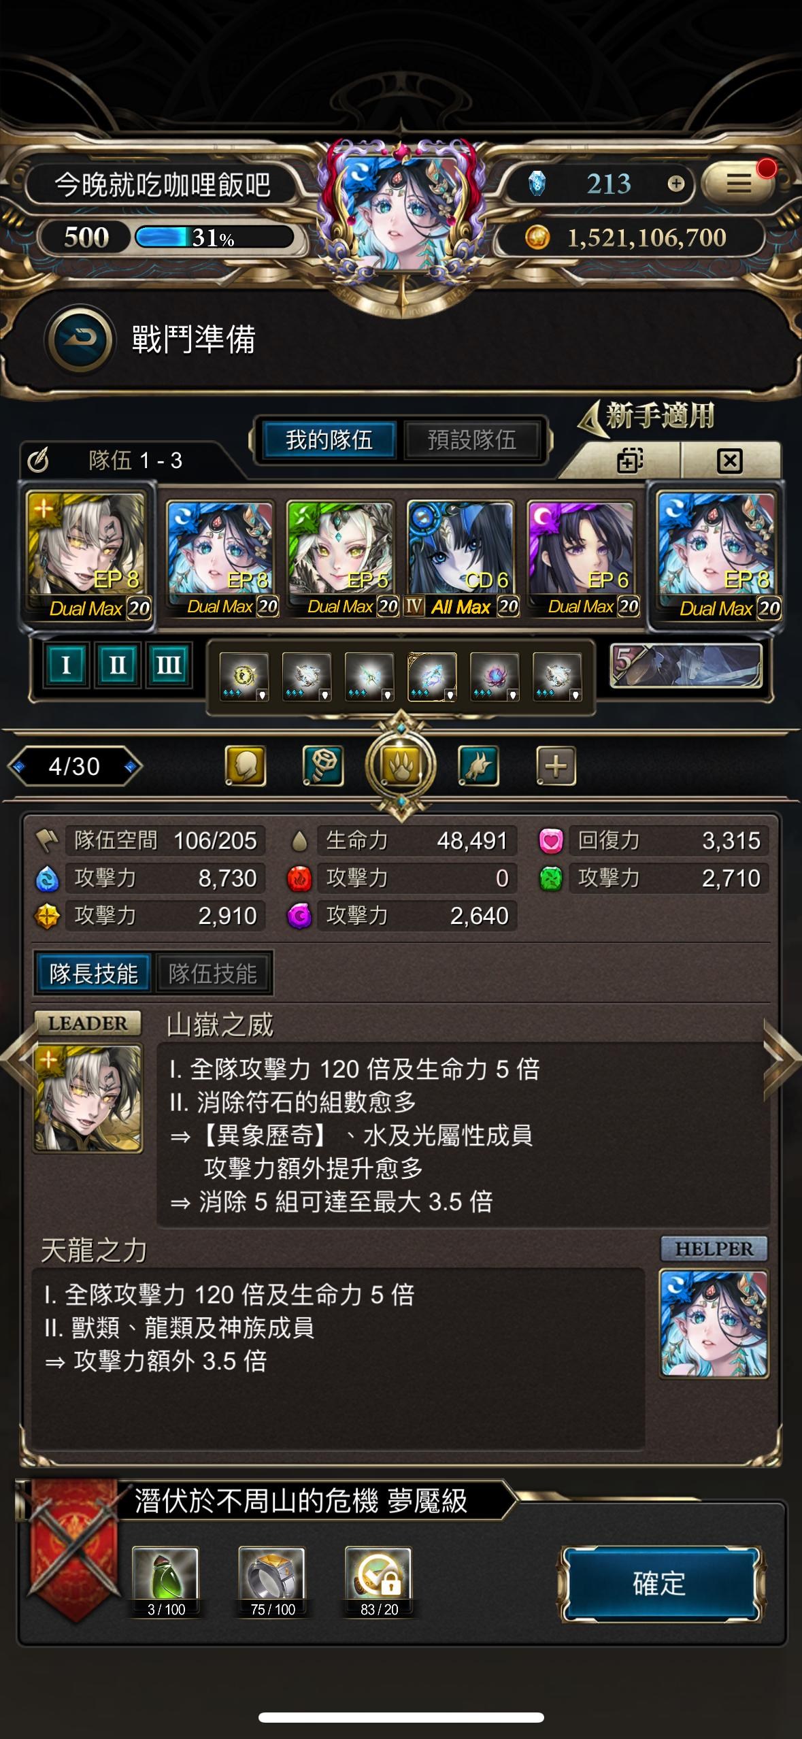Image resolution: width=802 pixels, height=1739 pixels.
Task: Click the copy team icon
Action: (629, 461)
